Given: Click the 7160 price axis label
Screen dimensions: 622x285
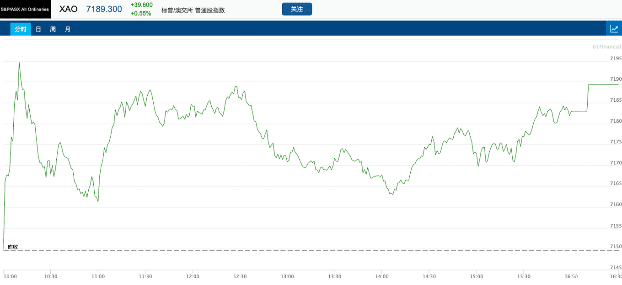Looking at the screenshot, I should click(616, 204).
